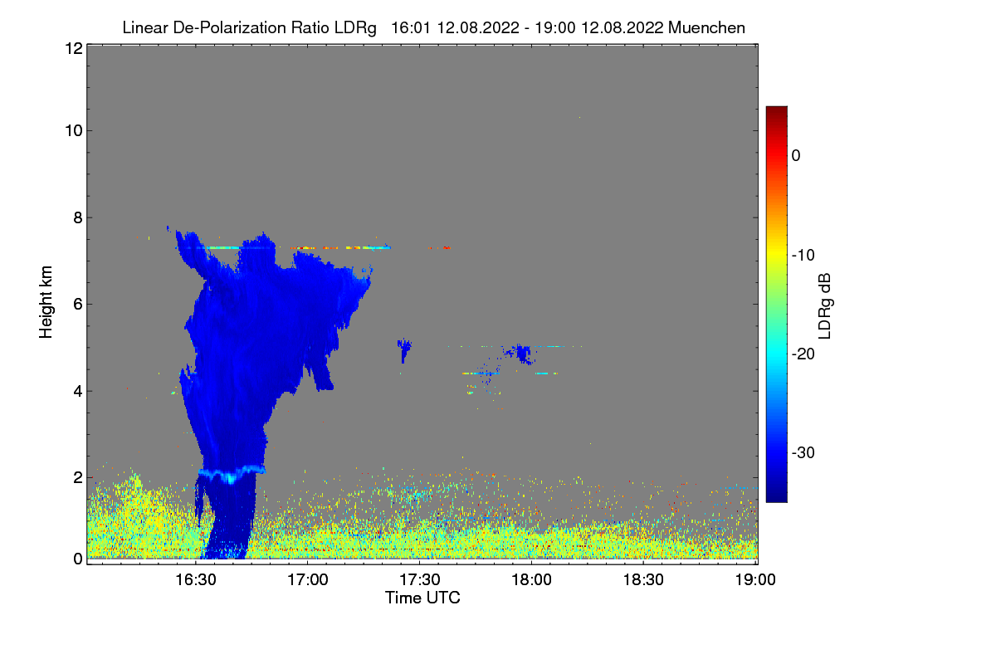Click the 4 km height tick label
This screenshot has width=996, height=664.
tap(77, 391)
